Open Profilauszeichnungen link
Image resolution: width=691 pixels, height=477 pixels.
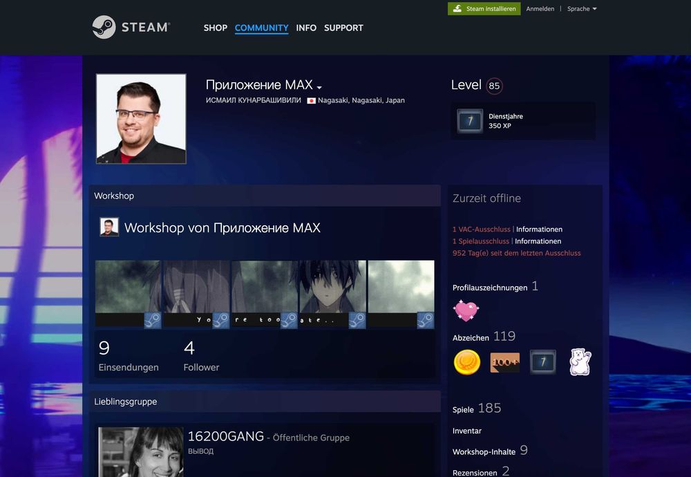pyautogui.click(x=490, y=288)
